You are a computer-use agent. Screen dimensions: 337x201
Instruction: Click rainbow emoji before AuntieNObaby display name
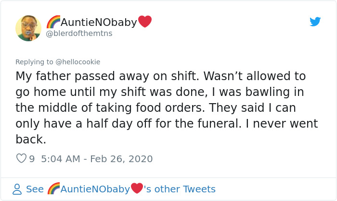(53, 22)
